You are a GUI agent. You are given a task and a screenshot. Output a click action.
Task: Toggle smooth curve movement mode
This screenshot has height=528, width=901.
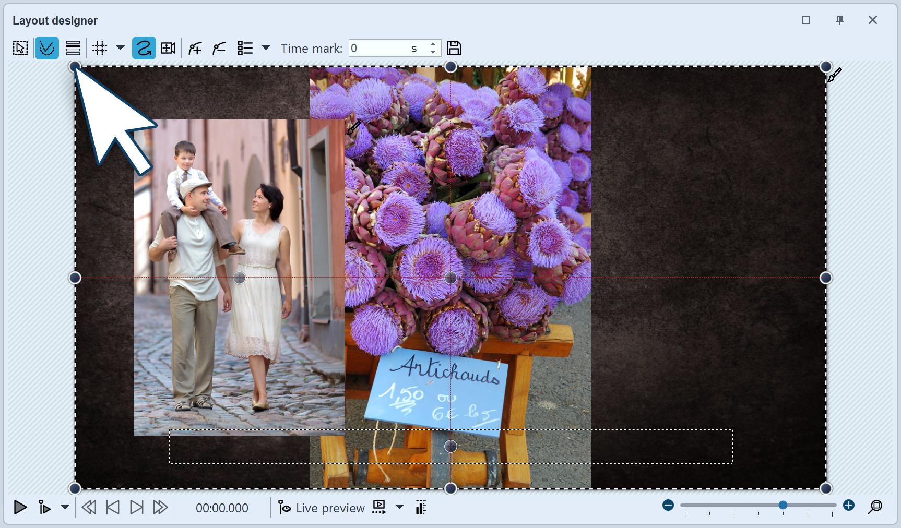tap(144, 47)
